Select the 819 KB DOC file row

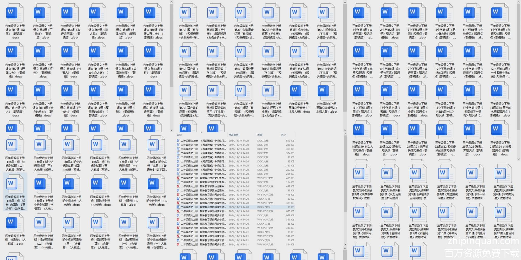point(234,141)
